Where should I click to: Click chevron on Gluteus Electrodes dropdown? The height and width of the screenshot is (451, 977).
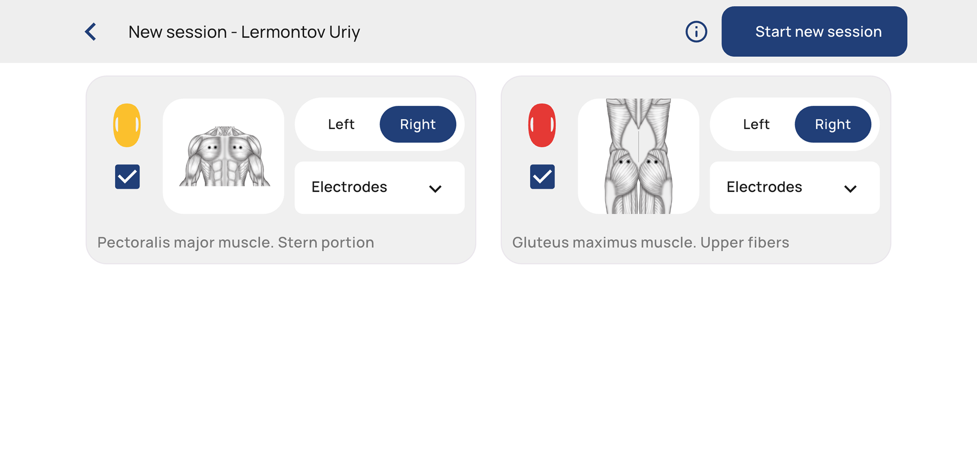[850, 188]
